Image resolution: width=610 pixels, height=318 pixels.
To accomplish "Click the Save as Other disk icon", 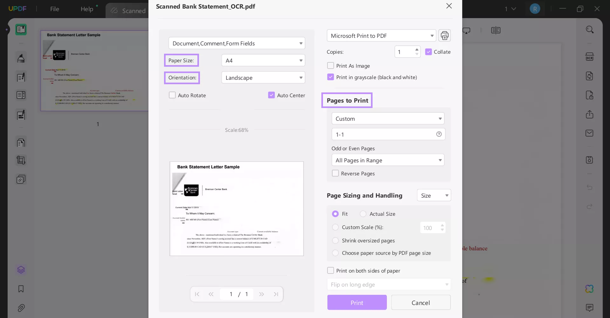I will click(589, 160).
